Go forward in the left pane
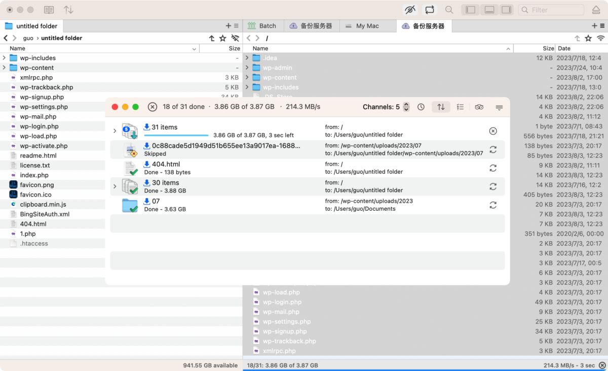The image size is (608, 371). 15,38
